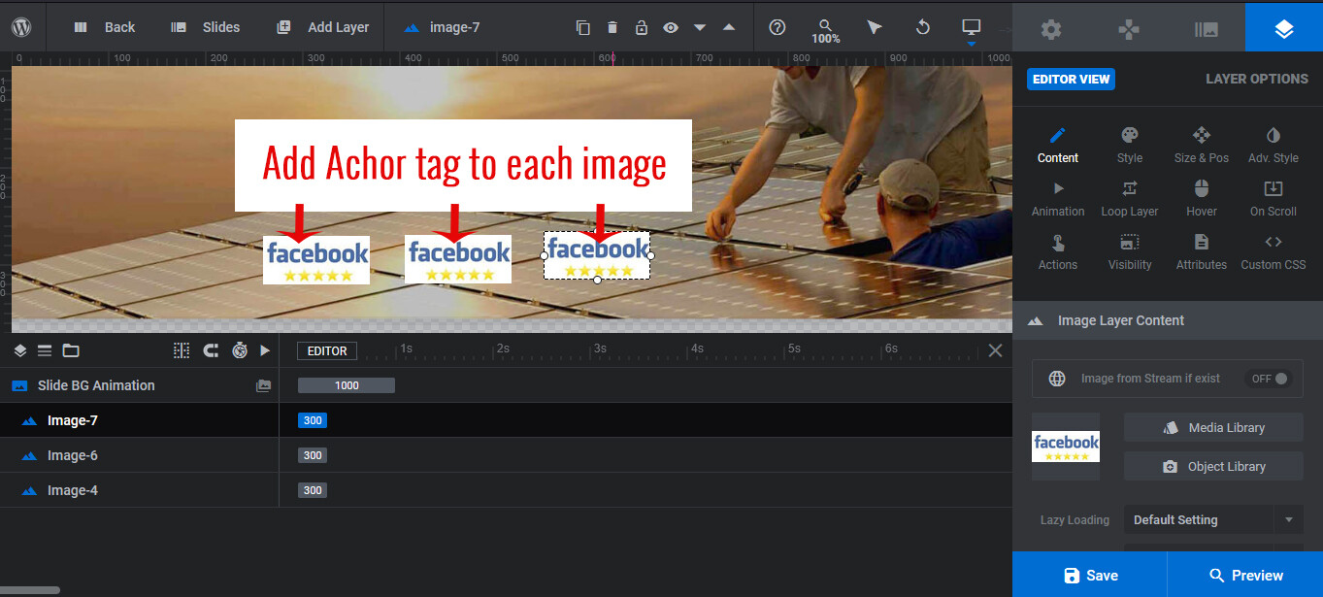Viewport: 1323px width, 597px height.
Task: Open the Actions layer option
Action: click(1057, 251)
